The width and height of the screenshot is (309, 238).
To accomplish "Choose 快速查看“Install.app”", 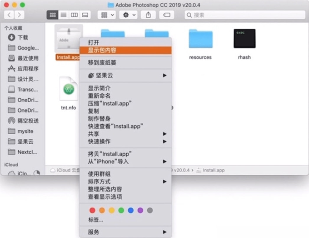I will point(125,126).
